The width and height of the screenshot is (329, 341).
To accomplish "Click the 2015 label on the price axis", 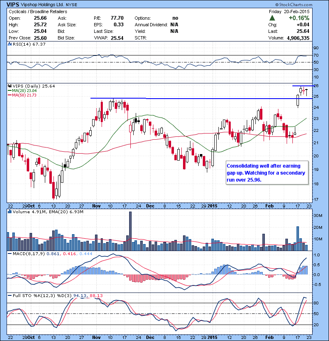I will coord(212,206).
